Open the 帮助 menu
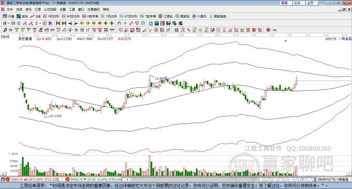352x189 pixels. click(106, 9)
